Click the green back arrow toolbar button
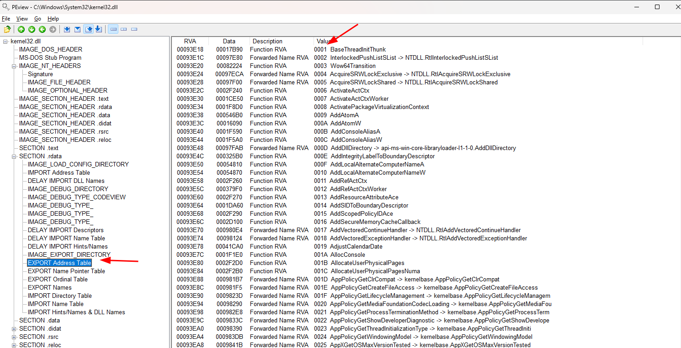The width and height of the screenshot is (681, 348). point(42,30)
